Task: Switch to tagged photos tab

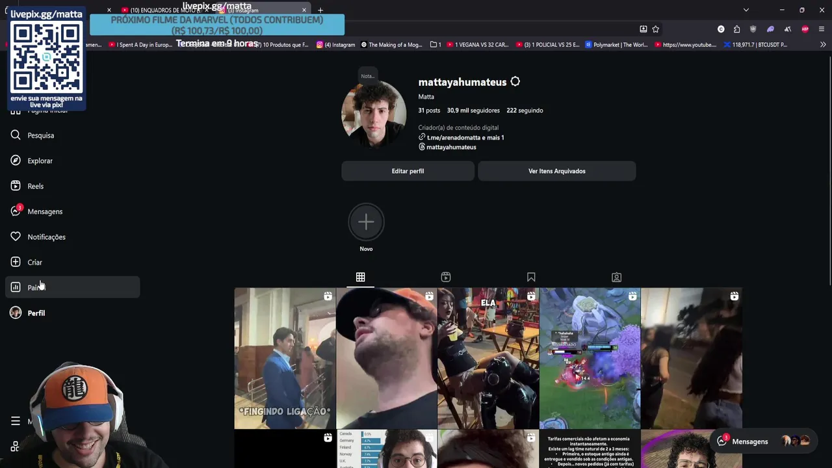Action: point(616,277)
